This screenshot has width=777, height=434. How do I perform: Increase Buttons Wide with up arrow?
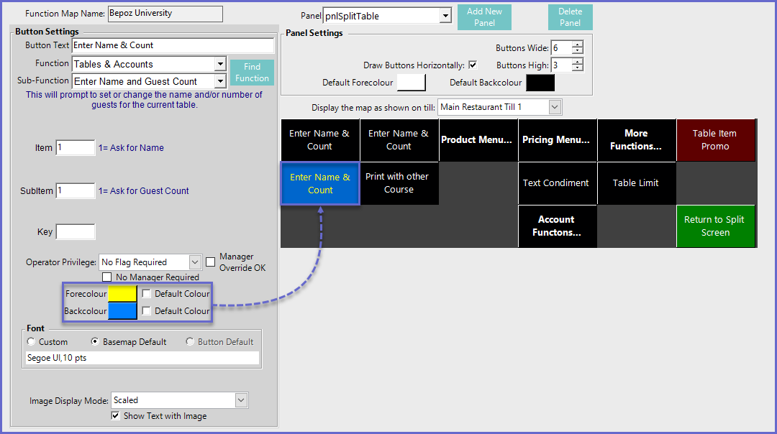click(x=577, y=45)
